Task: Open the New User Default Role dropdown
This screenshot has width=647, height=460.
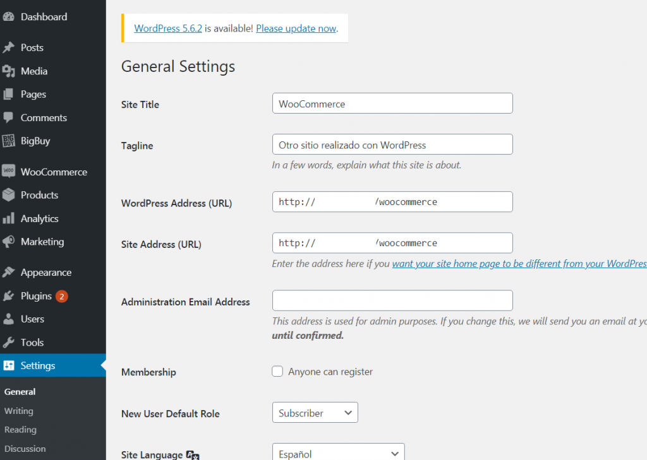Action: point(315,413)
